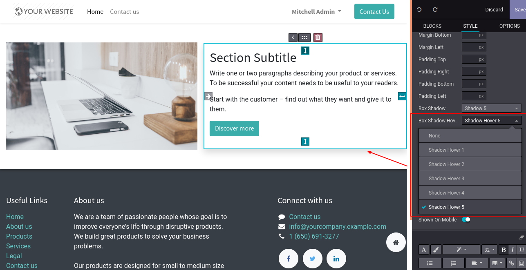Image resolution: width=526 pixels, height=270 pixels.
Task: Click the LinkedIn social icon in the footer
Action: point(336,259)
